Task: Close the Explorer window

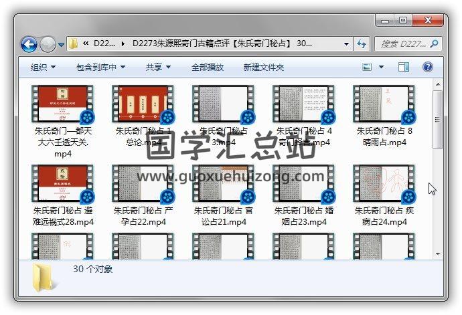Action: pyautogui.click(x=428, y=20)
